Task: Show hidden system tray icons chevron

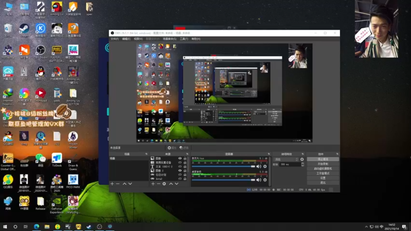Action: (x=366, y=227)
